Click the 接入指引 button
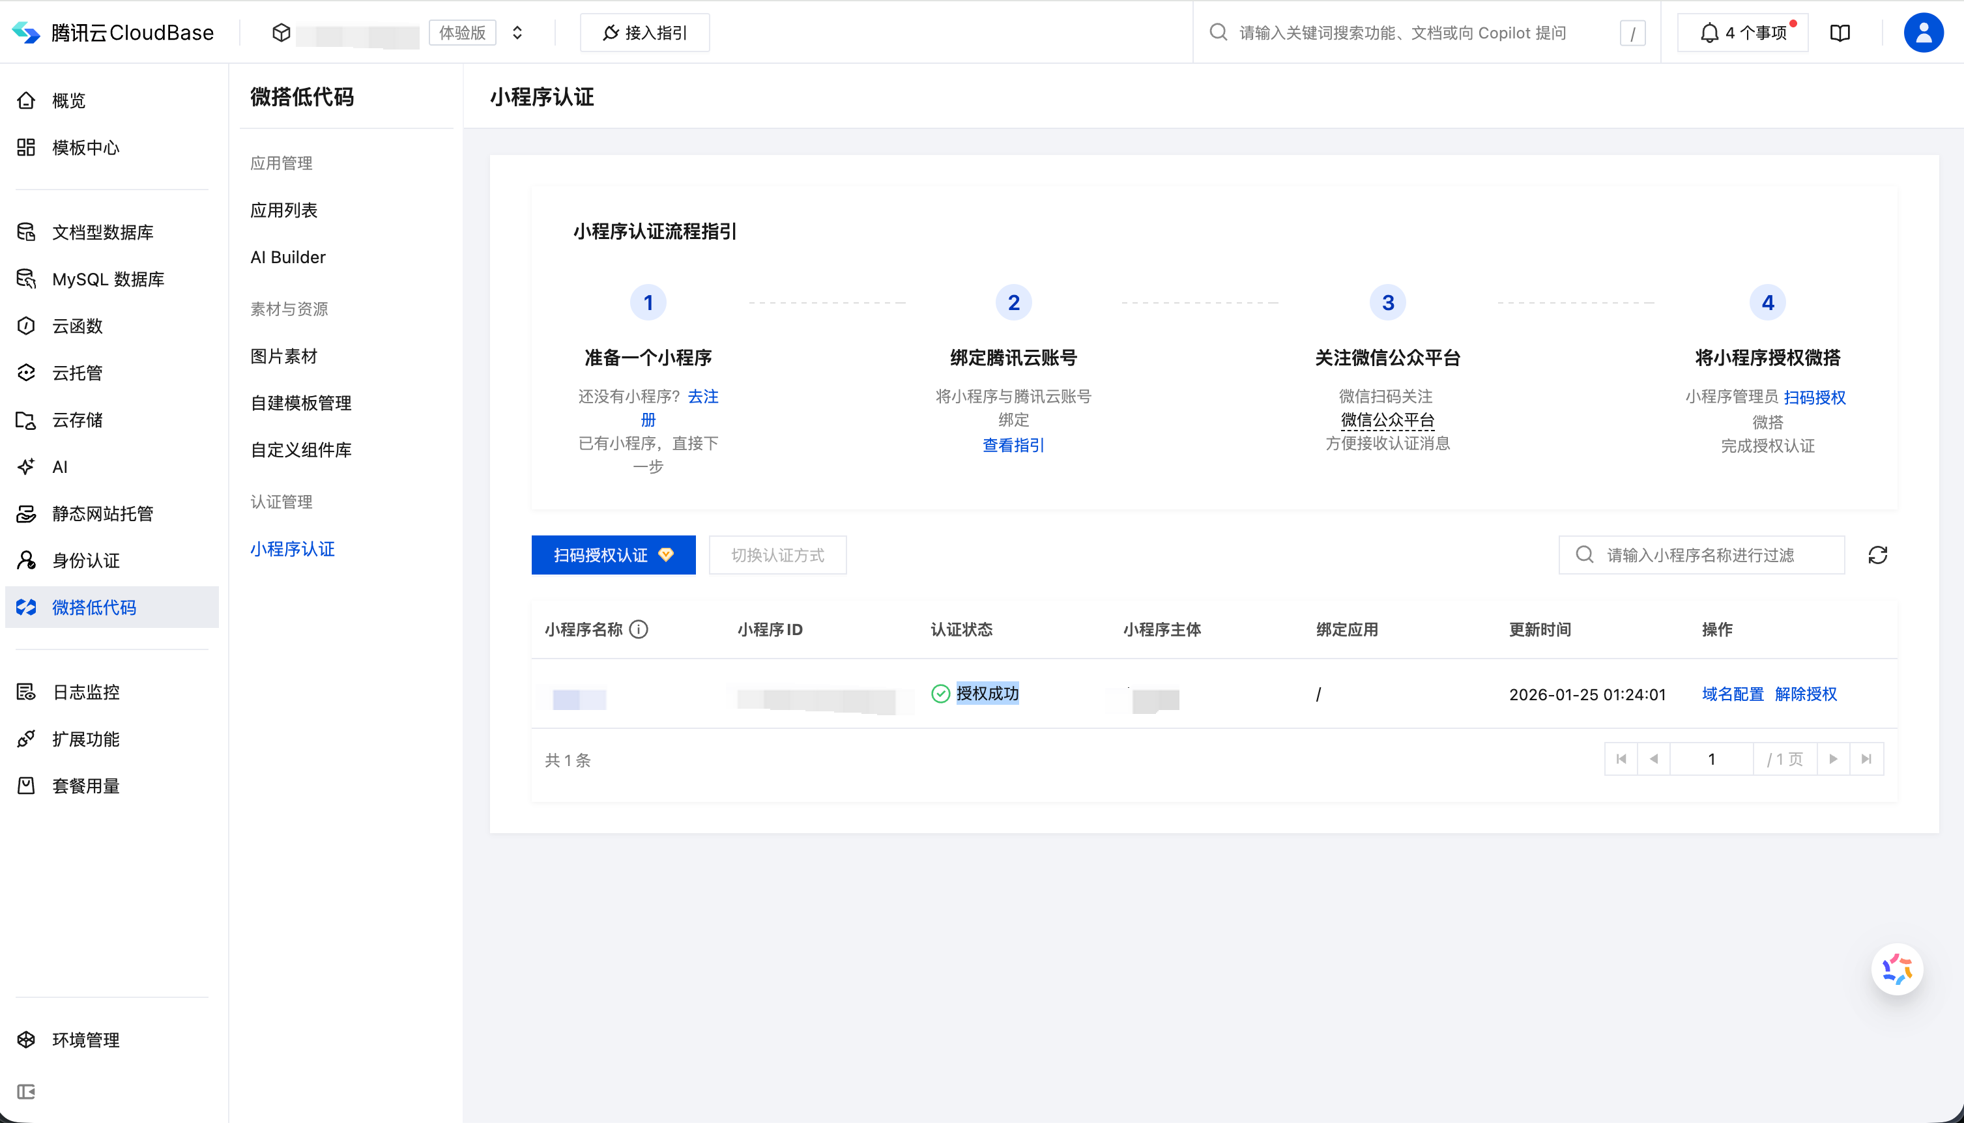 pyautogui.click(x=645, y=33)
